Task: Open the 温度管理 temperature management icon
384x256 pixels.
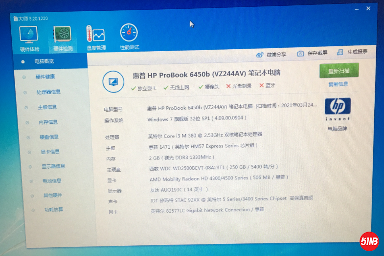Action: 95,35
